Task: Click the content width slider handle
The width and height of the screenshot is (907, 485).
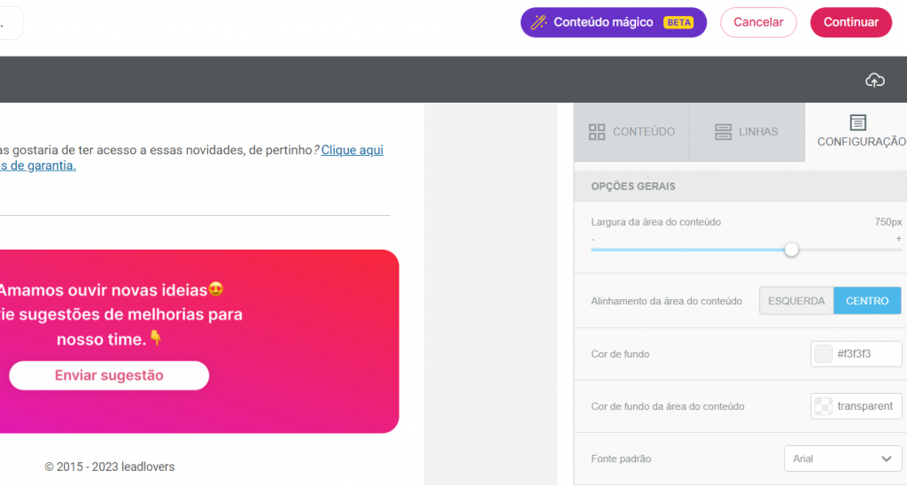Action: click(792, 250)
